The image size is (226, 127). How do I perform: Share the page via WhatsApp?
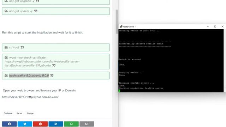coord(71,124)
